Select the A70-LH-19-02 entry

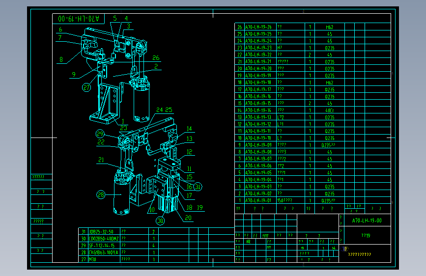click(258, 193)
